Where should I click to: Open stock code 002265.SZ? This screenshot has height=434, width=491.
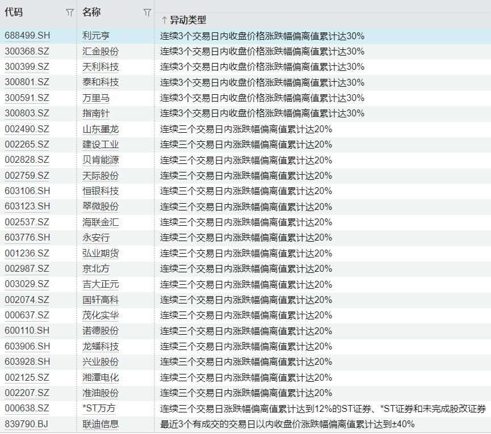(27, 144)
